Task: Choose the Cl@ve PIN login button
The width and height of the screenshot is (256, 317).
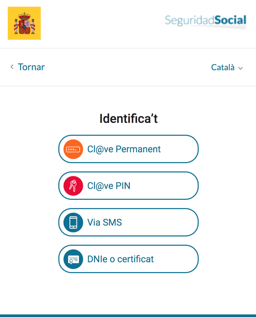Action: coord(128,186)
